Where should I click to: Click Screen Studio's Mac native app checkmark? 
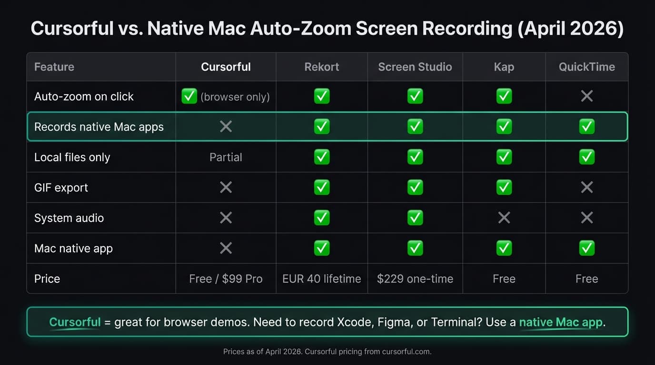point(415,248)
